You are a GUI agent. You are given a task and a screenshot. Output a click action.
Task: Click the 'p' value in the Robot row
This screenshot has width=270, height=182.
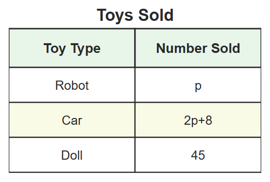click(x=198, y=85)
